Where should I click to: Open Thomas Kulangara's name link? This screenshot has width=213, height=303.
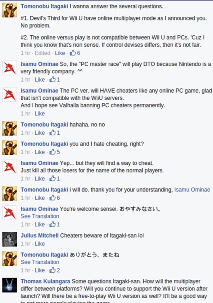point(46,281)
